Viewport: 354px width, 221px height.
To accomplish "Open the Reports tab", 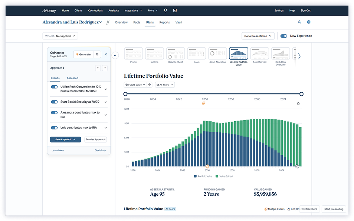I will (164, 22).
